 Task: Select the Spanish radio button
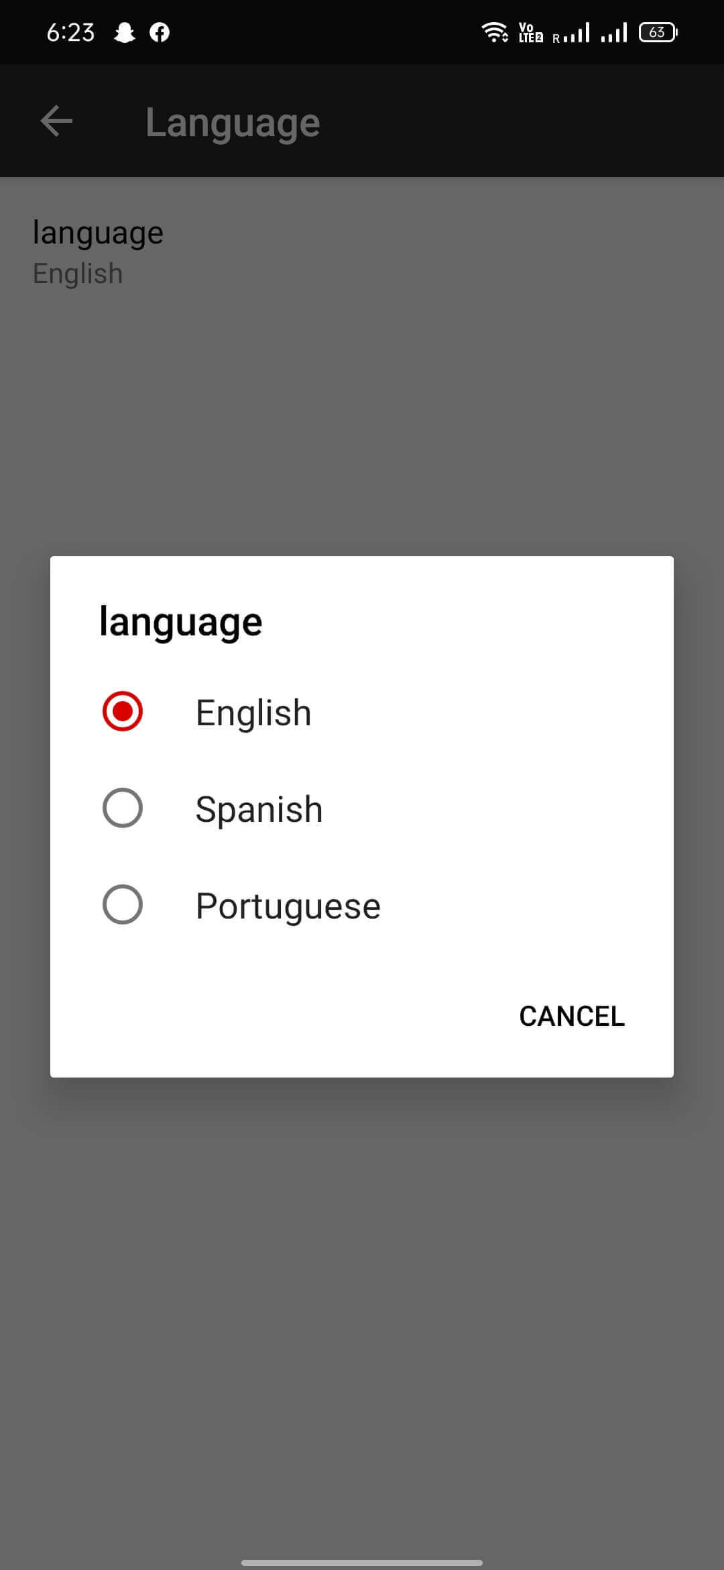coord(123,808)
